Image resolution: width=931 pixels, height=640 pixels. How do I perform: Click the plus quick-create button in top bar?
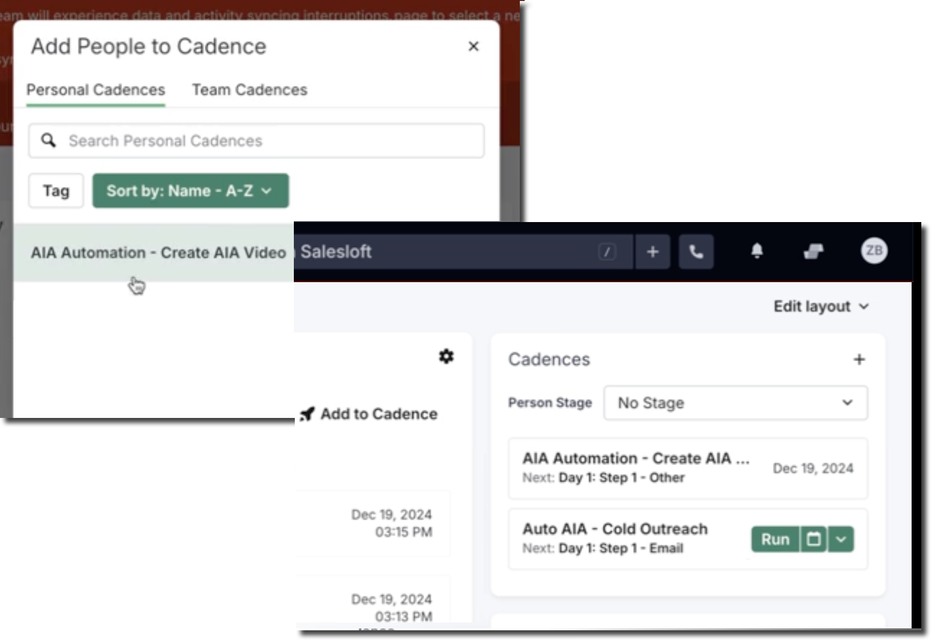[653, 252]
